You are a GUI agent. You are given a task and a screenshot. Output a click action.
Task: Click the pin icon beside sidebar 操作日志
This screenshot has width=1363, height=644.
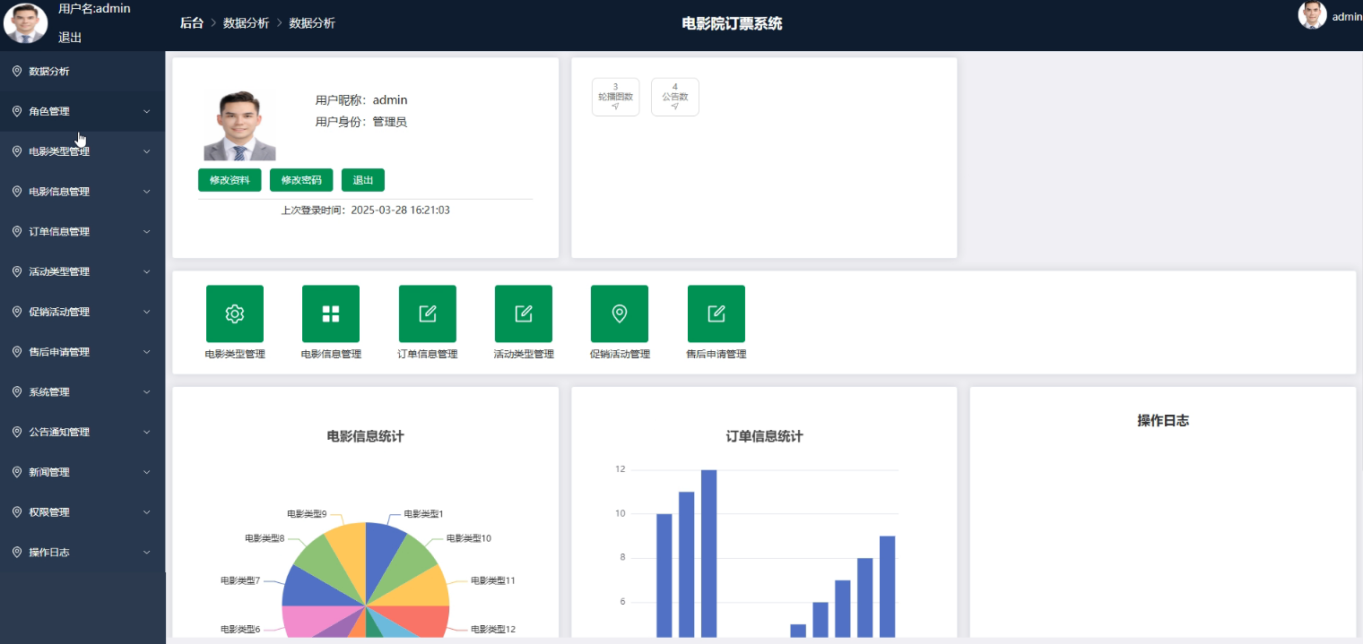tap(17, 552)
